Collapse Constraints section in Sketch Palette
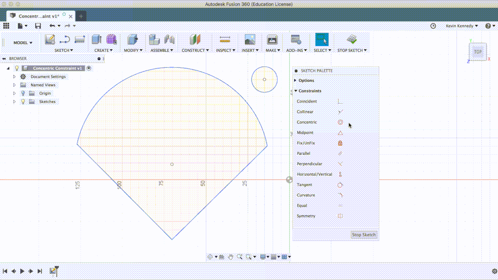This screenshot has height=280, width=498. click(x=295, y=91)
